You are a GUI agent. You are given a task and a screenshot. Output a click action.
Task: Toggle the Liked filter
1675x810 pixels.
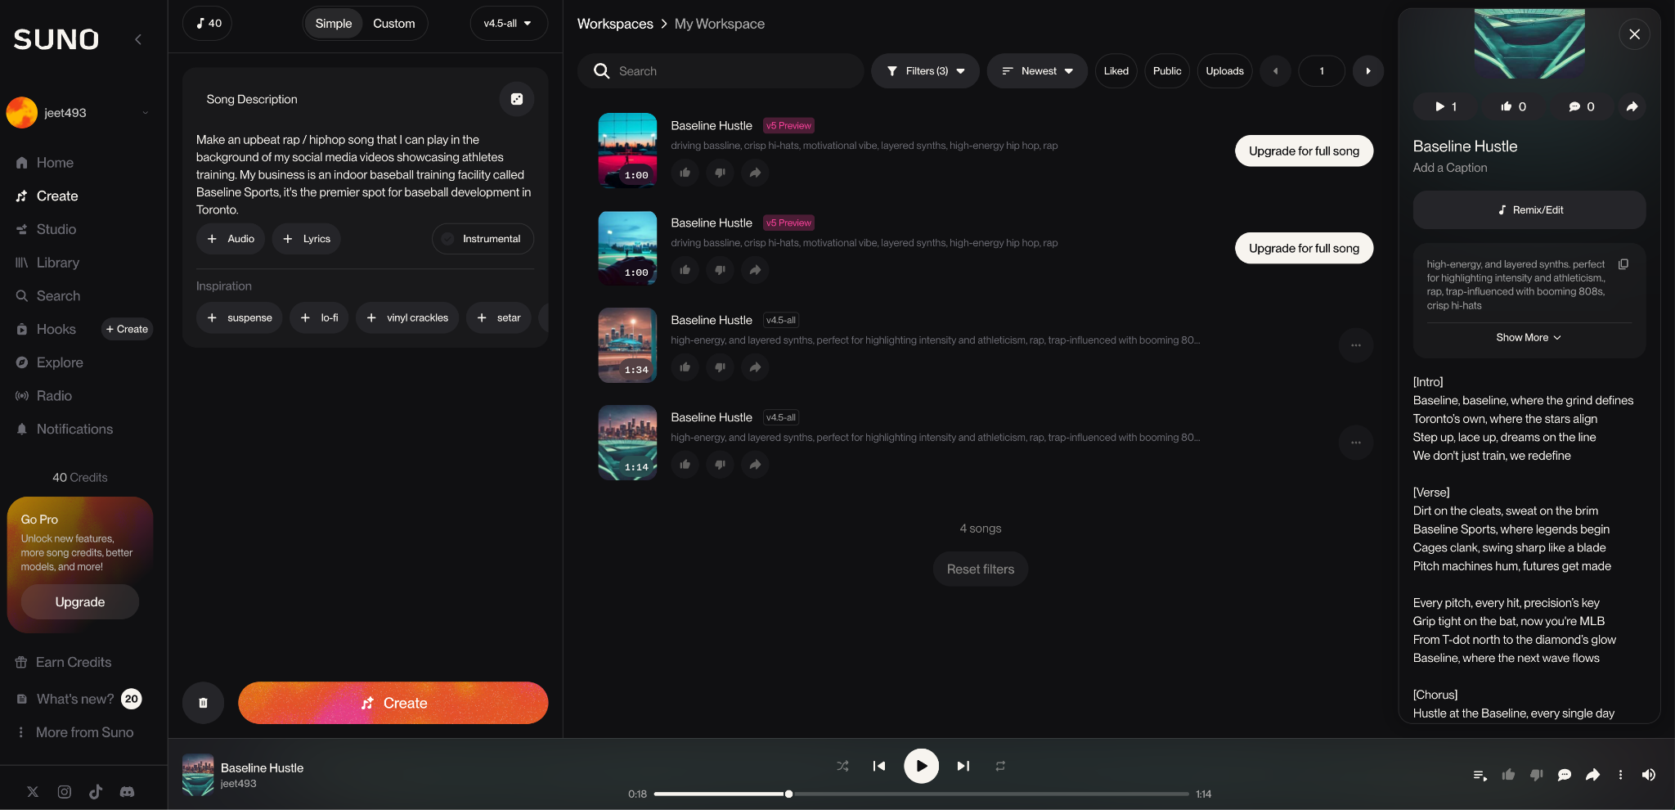(1116, 71)
